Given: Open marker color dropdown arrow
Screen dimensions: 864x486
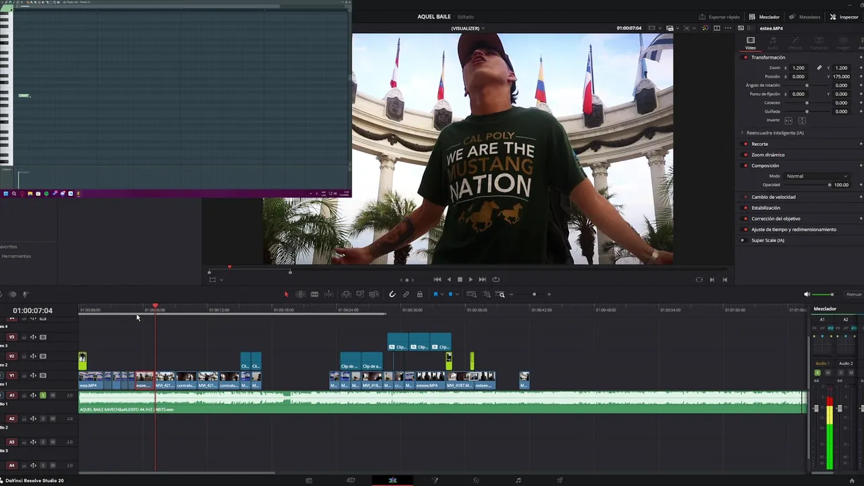Looking at the screenshot, I should 456,294.
